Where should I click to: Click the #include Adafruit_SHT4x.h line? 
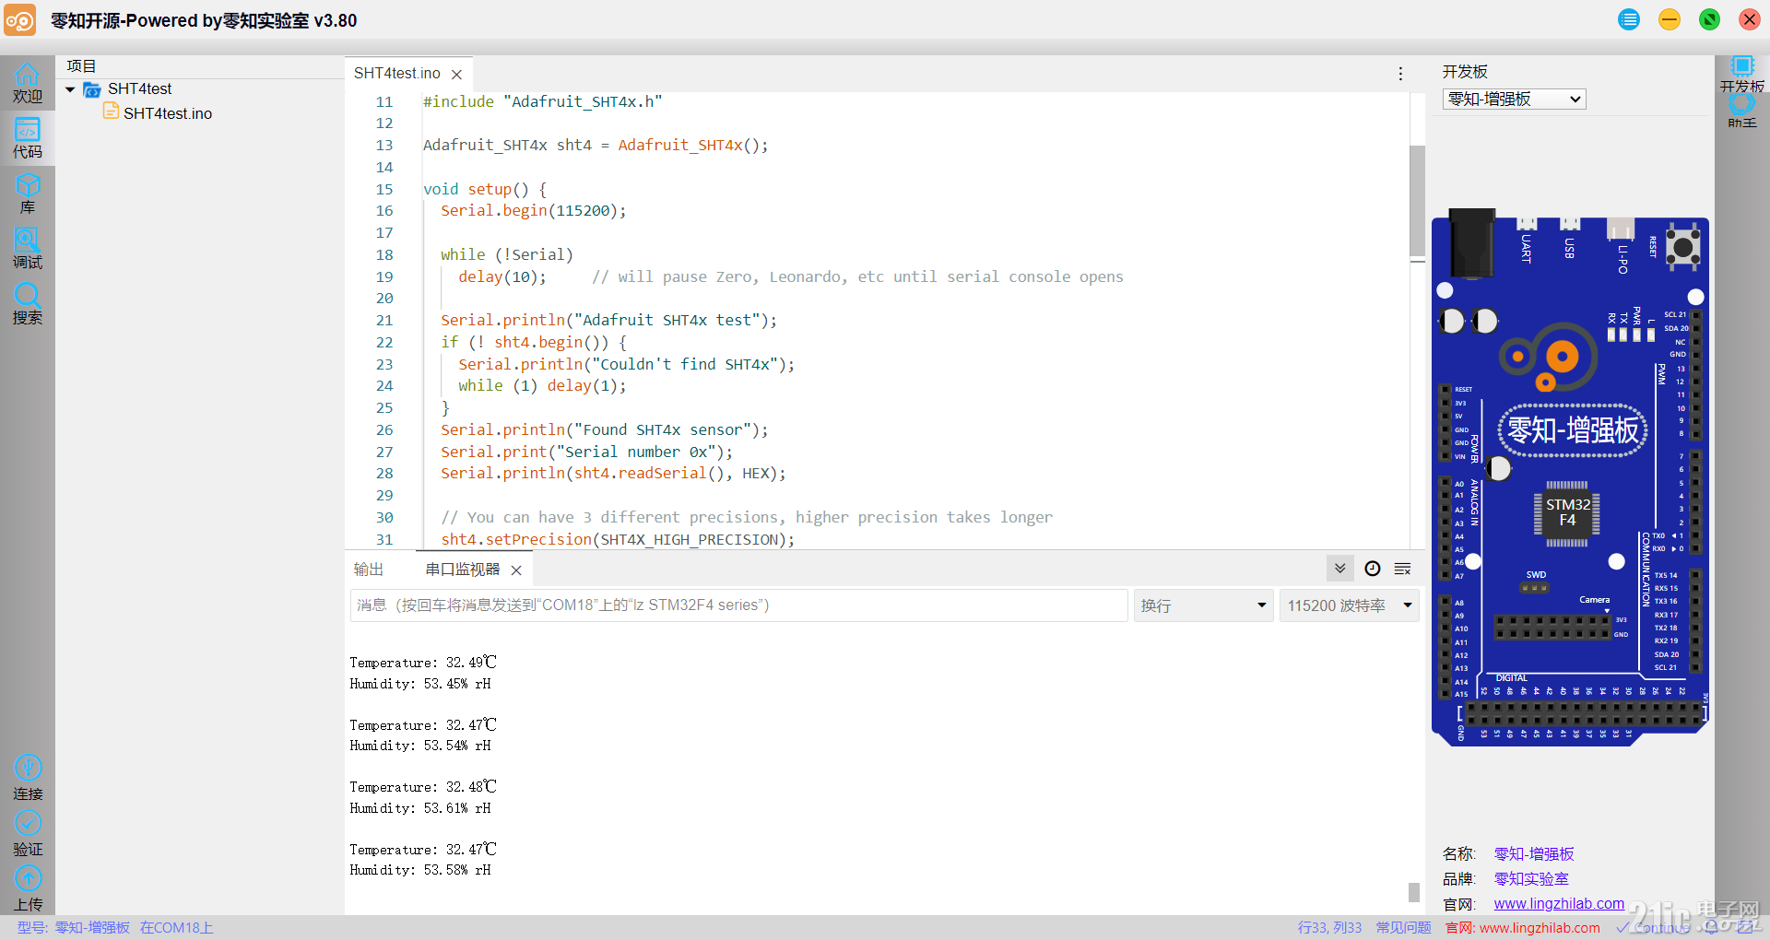pos(542,101)
